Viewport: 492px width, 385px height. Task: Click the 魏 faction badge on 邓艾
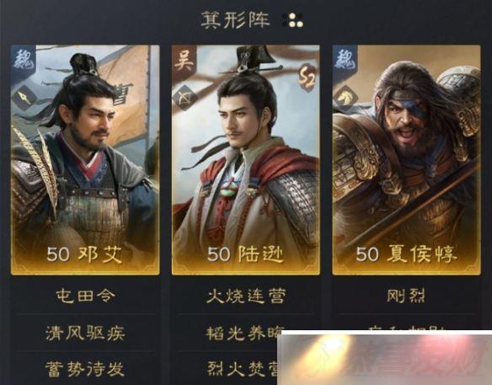24,59
